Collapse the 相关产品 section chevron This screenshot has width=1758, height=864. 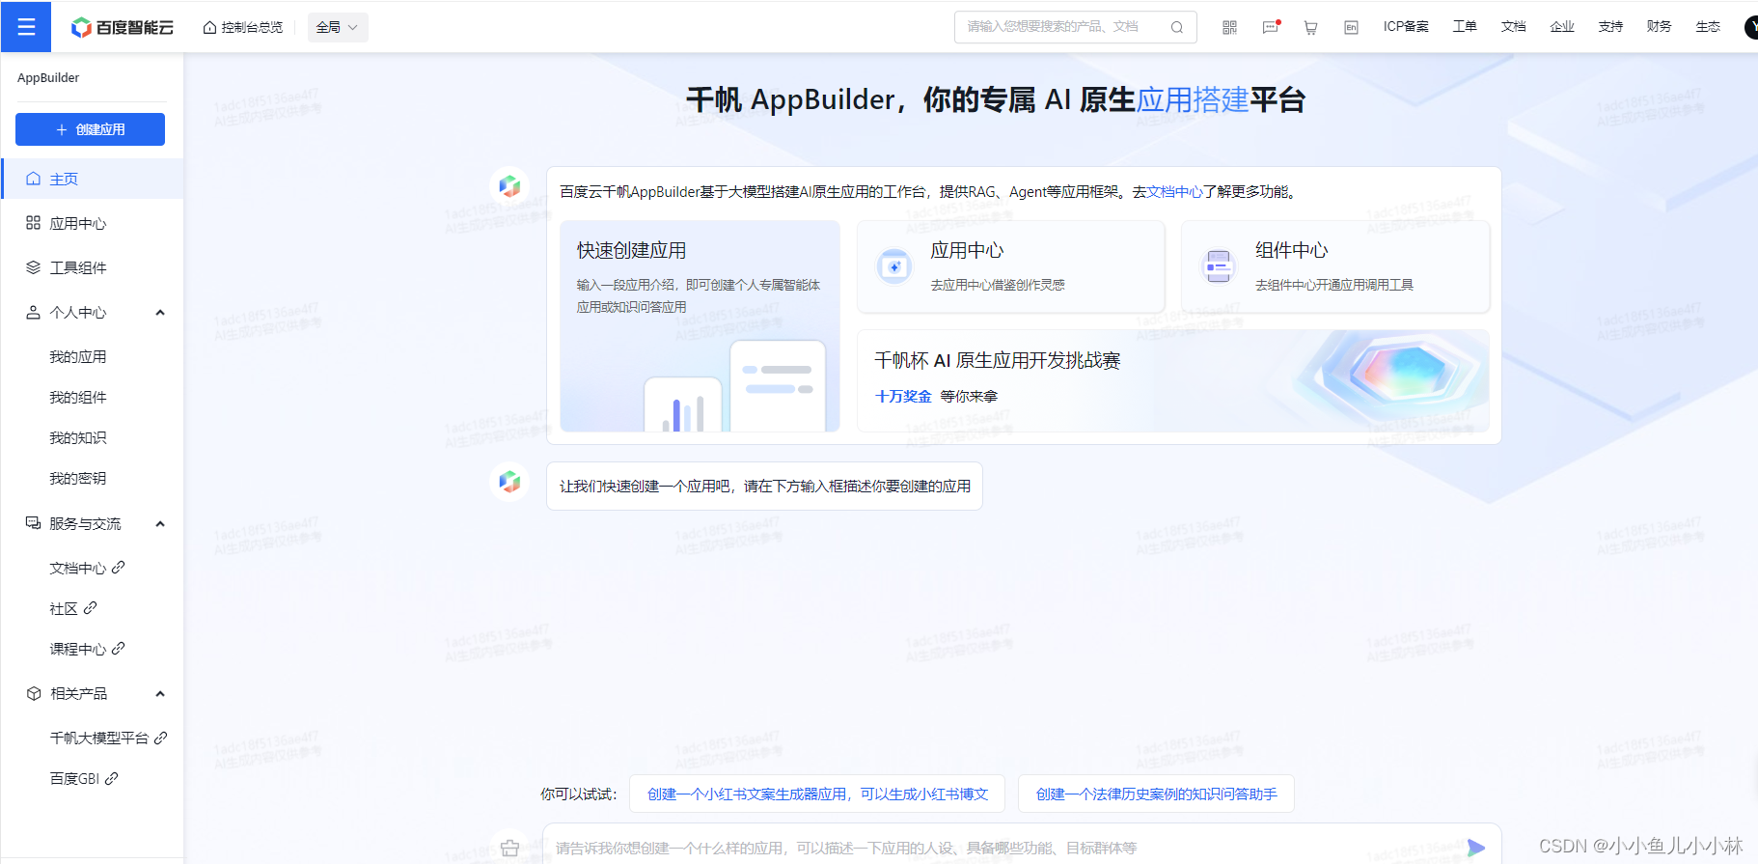pos(160,694)
